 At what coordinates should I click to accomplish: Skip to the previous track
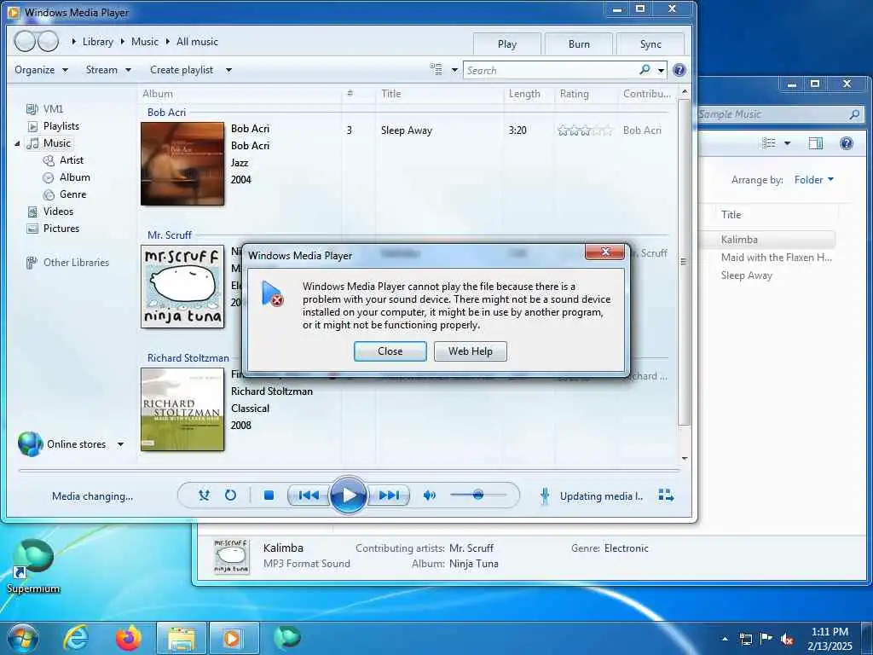[x=309, y=496]
